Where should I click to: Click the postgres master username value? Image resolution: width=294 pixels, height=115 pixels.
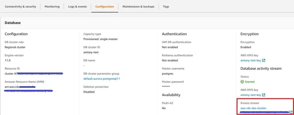tap(168, 74)
